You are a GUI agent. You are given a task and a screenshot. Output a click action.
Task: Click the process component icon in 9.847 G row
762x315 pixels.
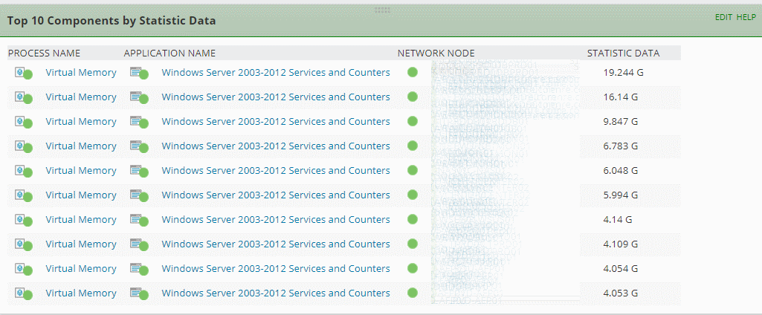[23, 122]
